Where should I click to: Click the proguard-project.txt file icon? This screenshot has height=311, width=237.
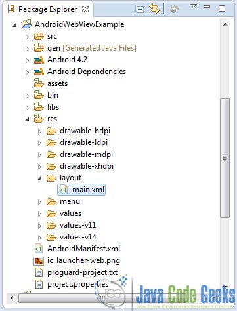39,272
